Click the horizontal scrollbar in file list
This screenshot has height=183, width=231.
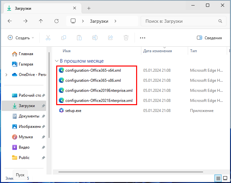(131, 172)
